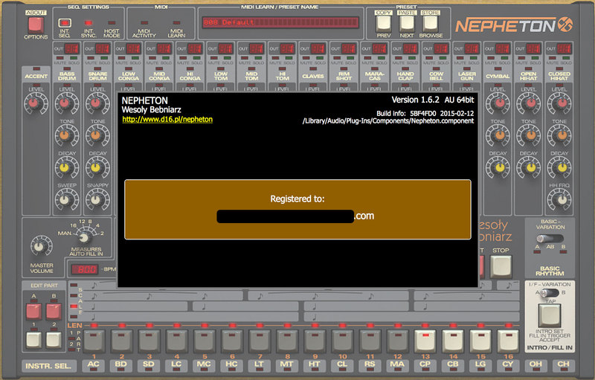This screenshot has height=380, width=595.
Task: Toggle step button 8 above MT
Action: click(x=287, y=340)
